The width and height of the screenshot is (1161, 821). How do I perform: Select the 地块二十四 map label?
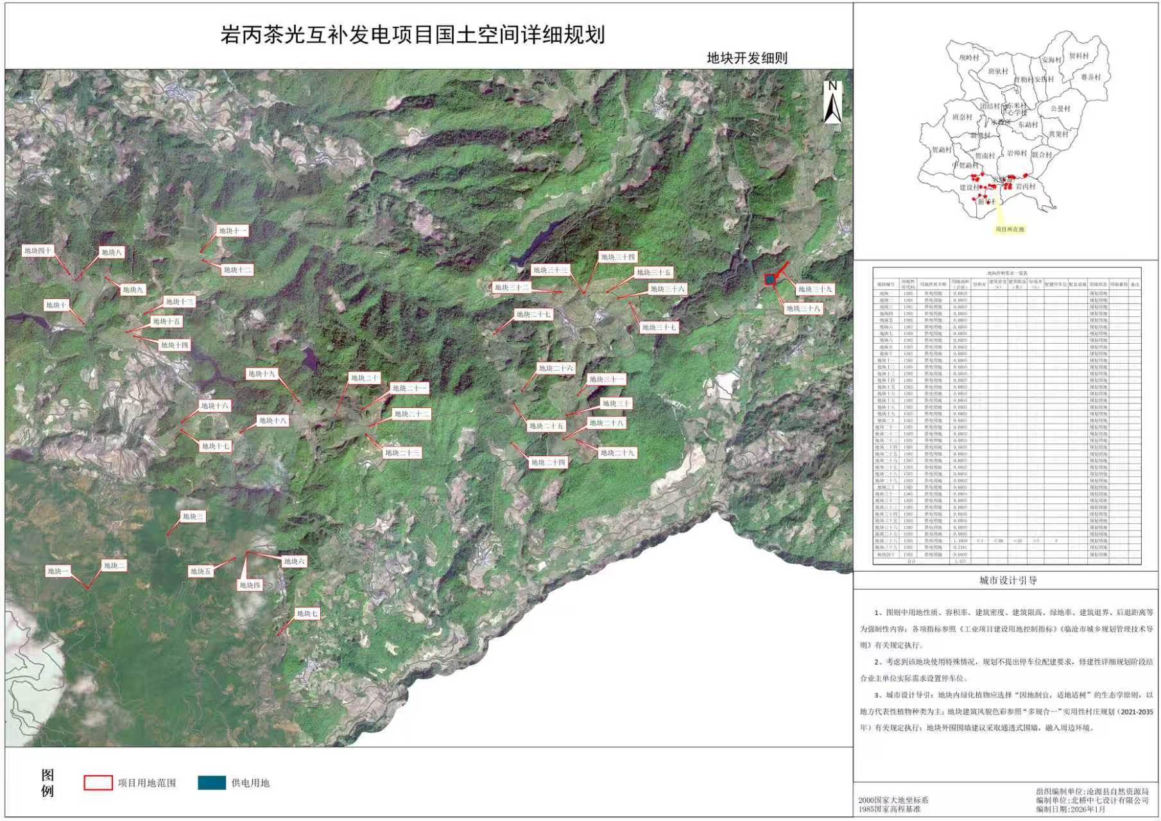[547, 462]
